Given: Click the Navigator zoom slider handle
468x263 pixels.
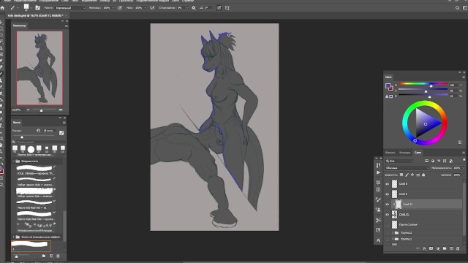Looking at the screenshot, I should (41, 110).
